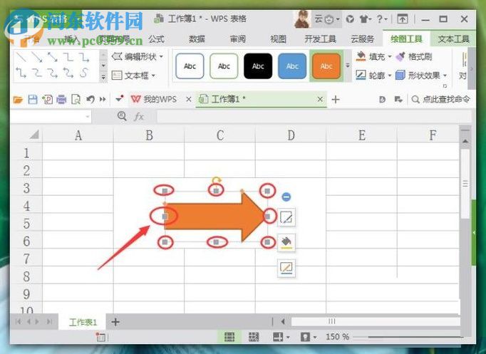486x354 pixels.
Task: Expand the line shapes gallery list
Action: pos(103,76)
